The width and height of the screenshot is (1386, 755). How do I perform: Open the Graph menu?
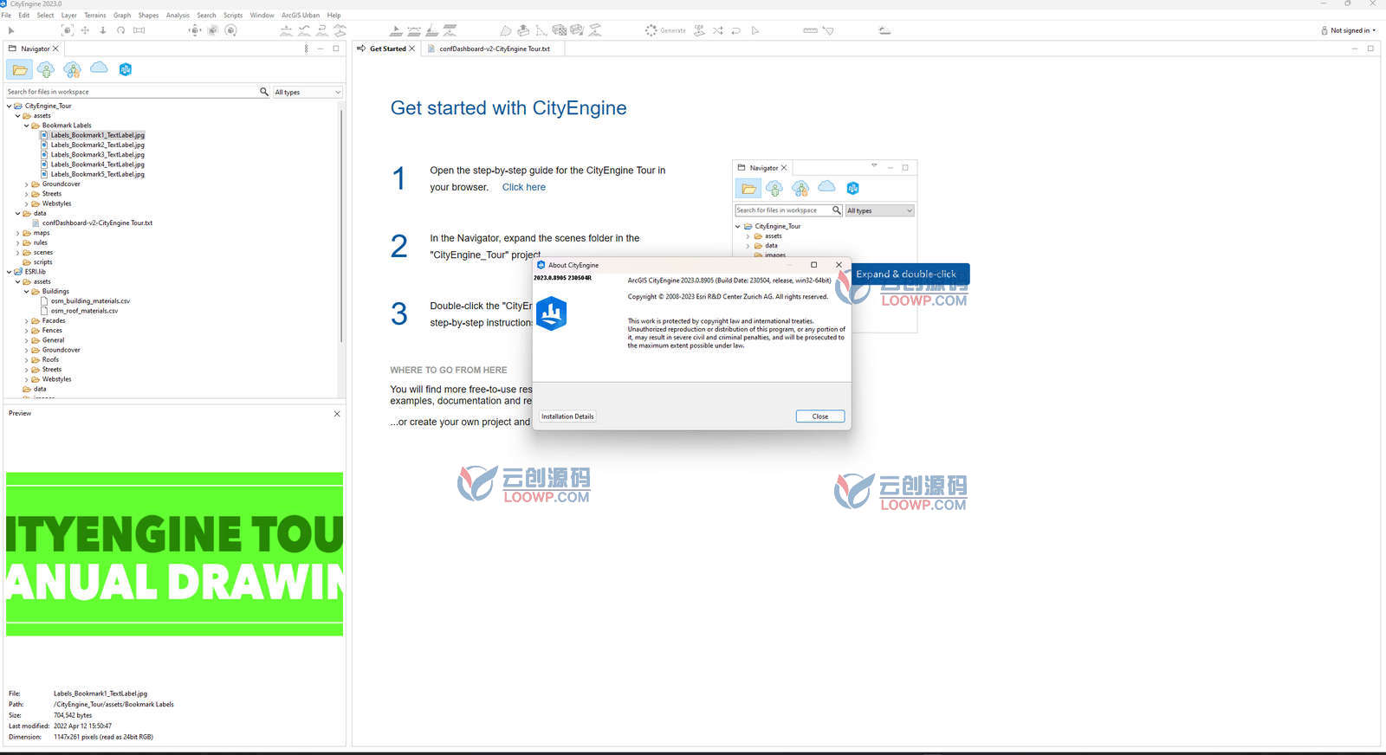(122, 15)
